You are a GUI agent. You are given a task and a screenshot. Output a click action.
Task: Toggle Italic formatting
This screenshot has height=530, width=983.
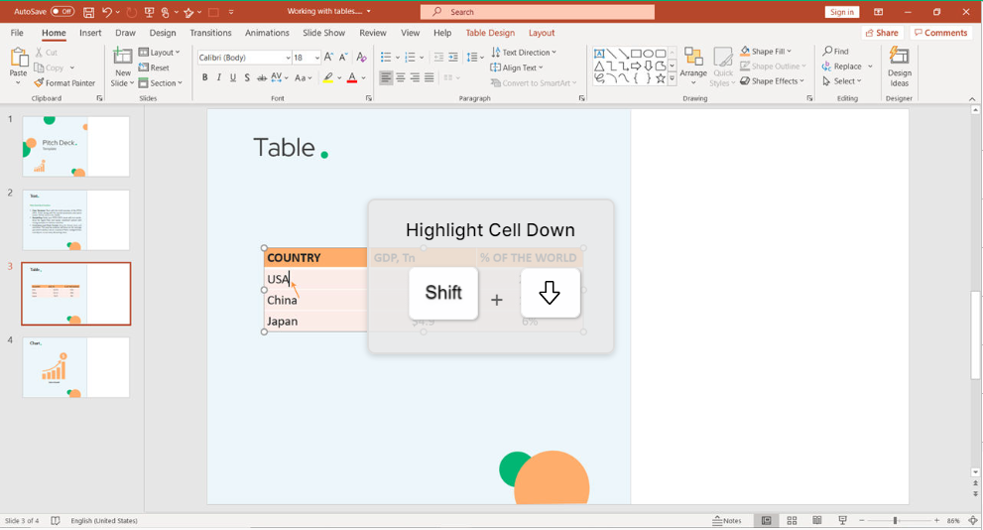click(x=219, y=77)
